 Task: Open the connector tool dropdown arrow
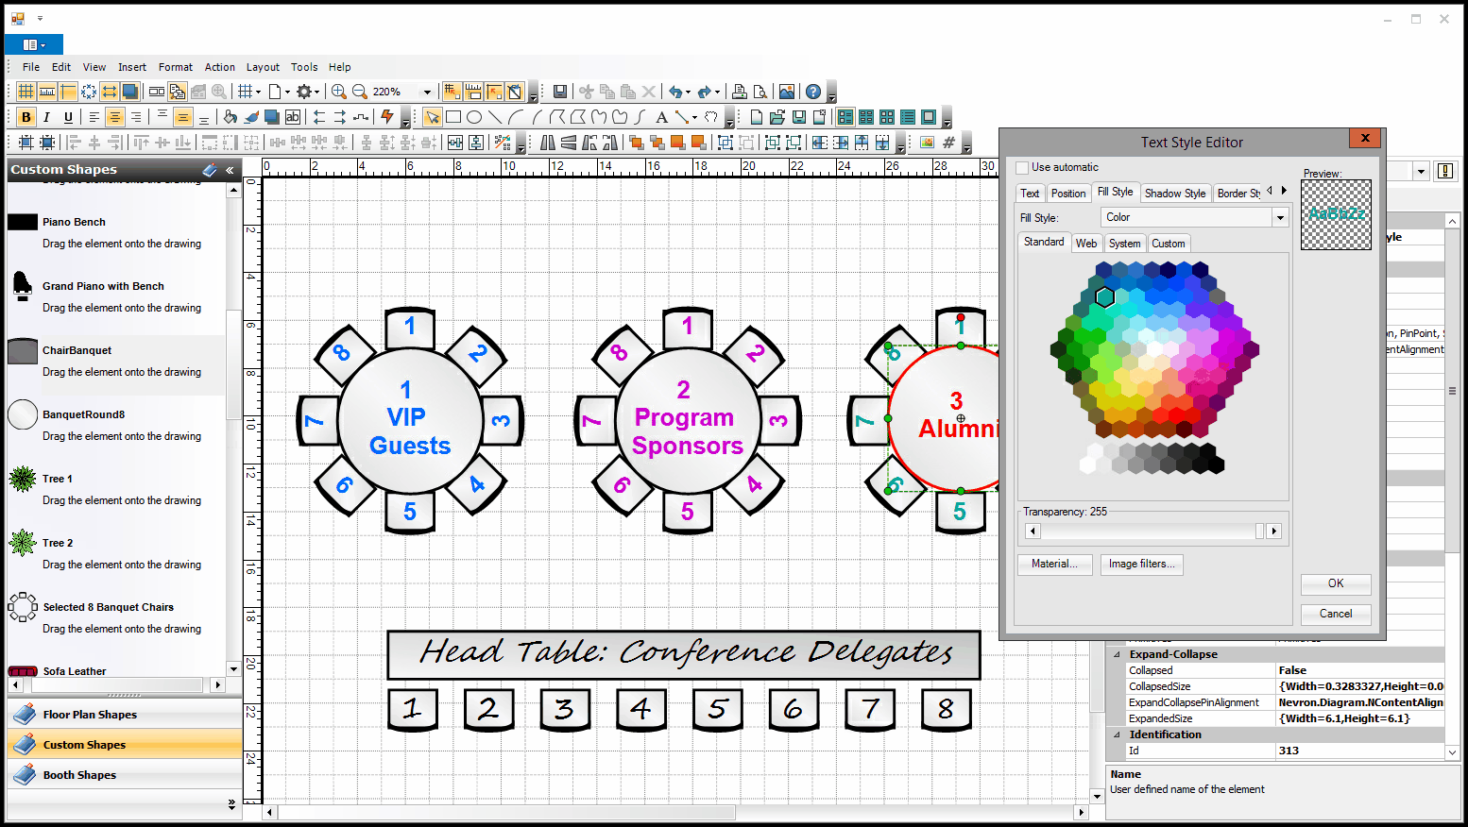[x=694, y=118]
